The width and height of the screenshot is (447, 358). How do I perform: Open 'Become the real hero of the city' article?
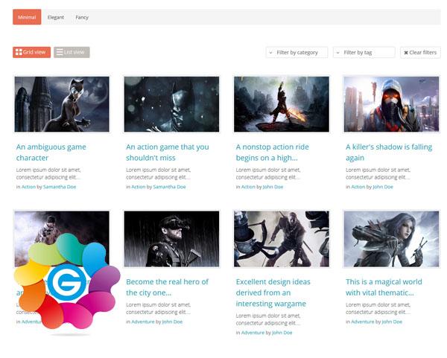click(168, 287)
